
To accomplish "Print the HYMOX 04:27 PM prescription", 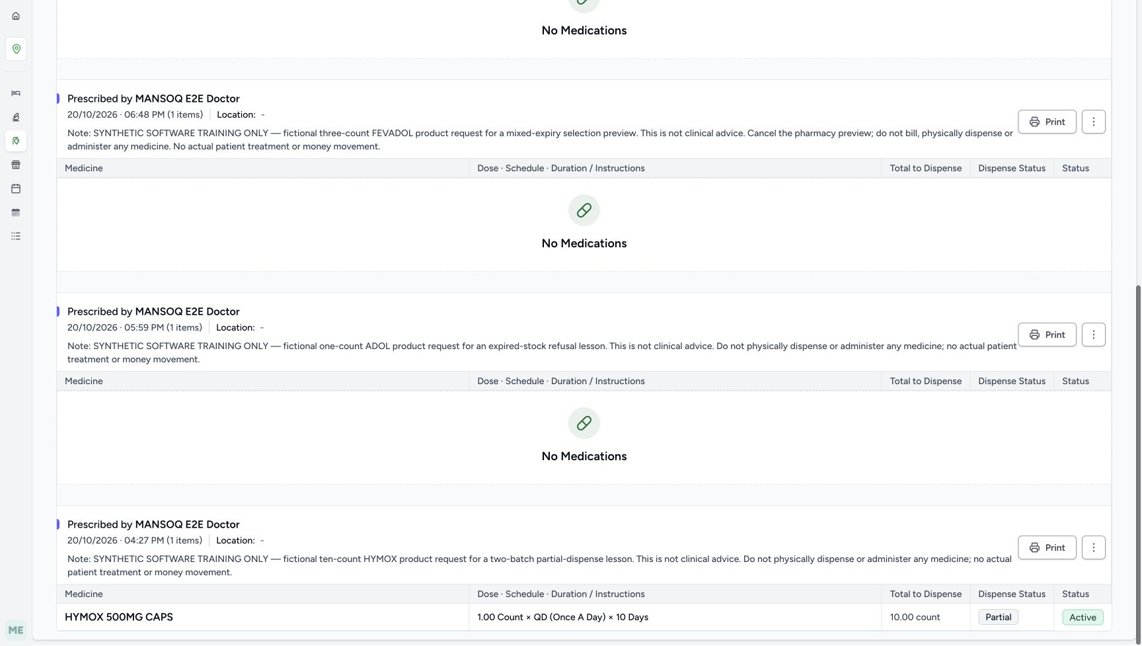I will (x=1047, y=547).
